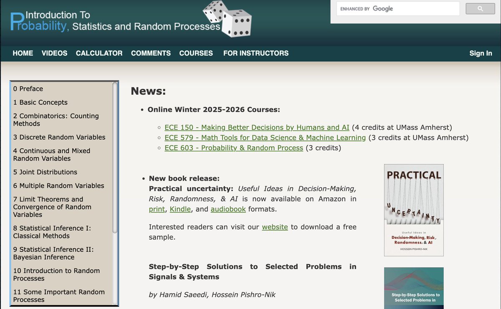
Task: Open chapter 7 Limit Theorems and Convergence
Action: (52, 207)
